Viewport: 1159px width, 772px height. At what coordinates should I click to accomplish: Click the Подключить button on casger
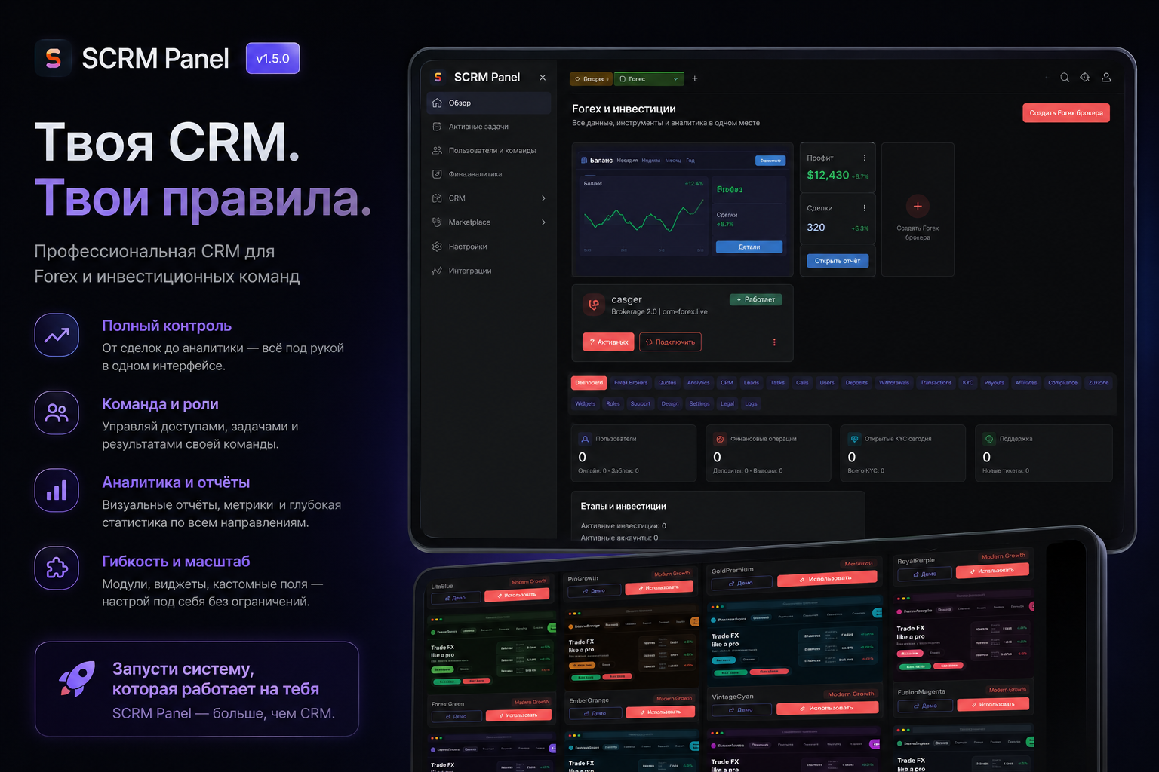click(x=670, y=342)
